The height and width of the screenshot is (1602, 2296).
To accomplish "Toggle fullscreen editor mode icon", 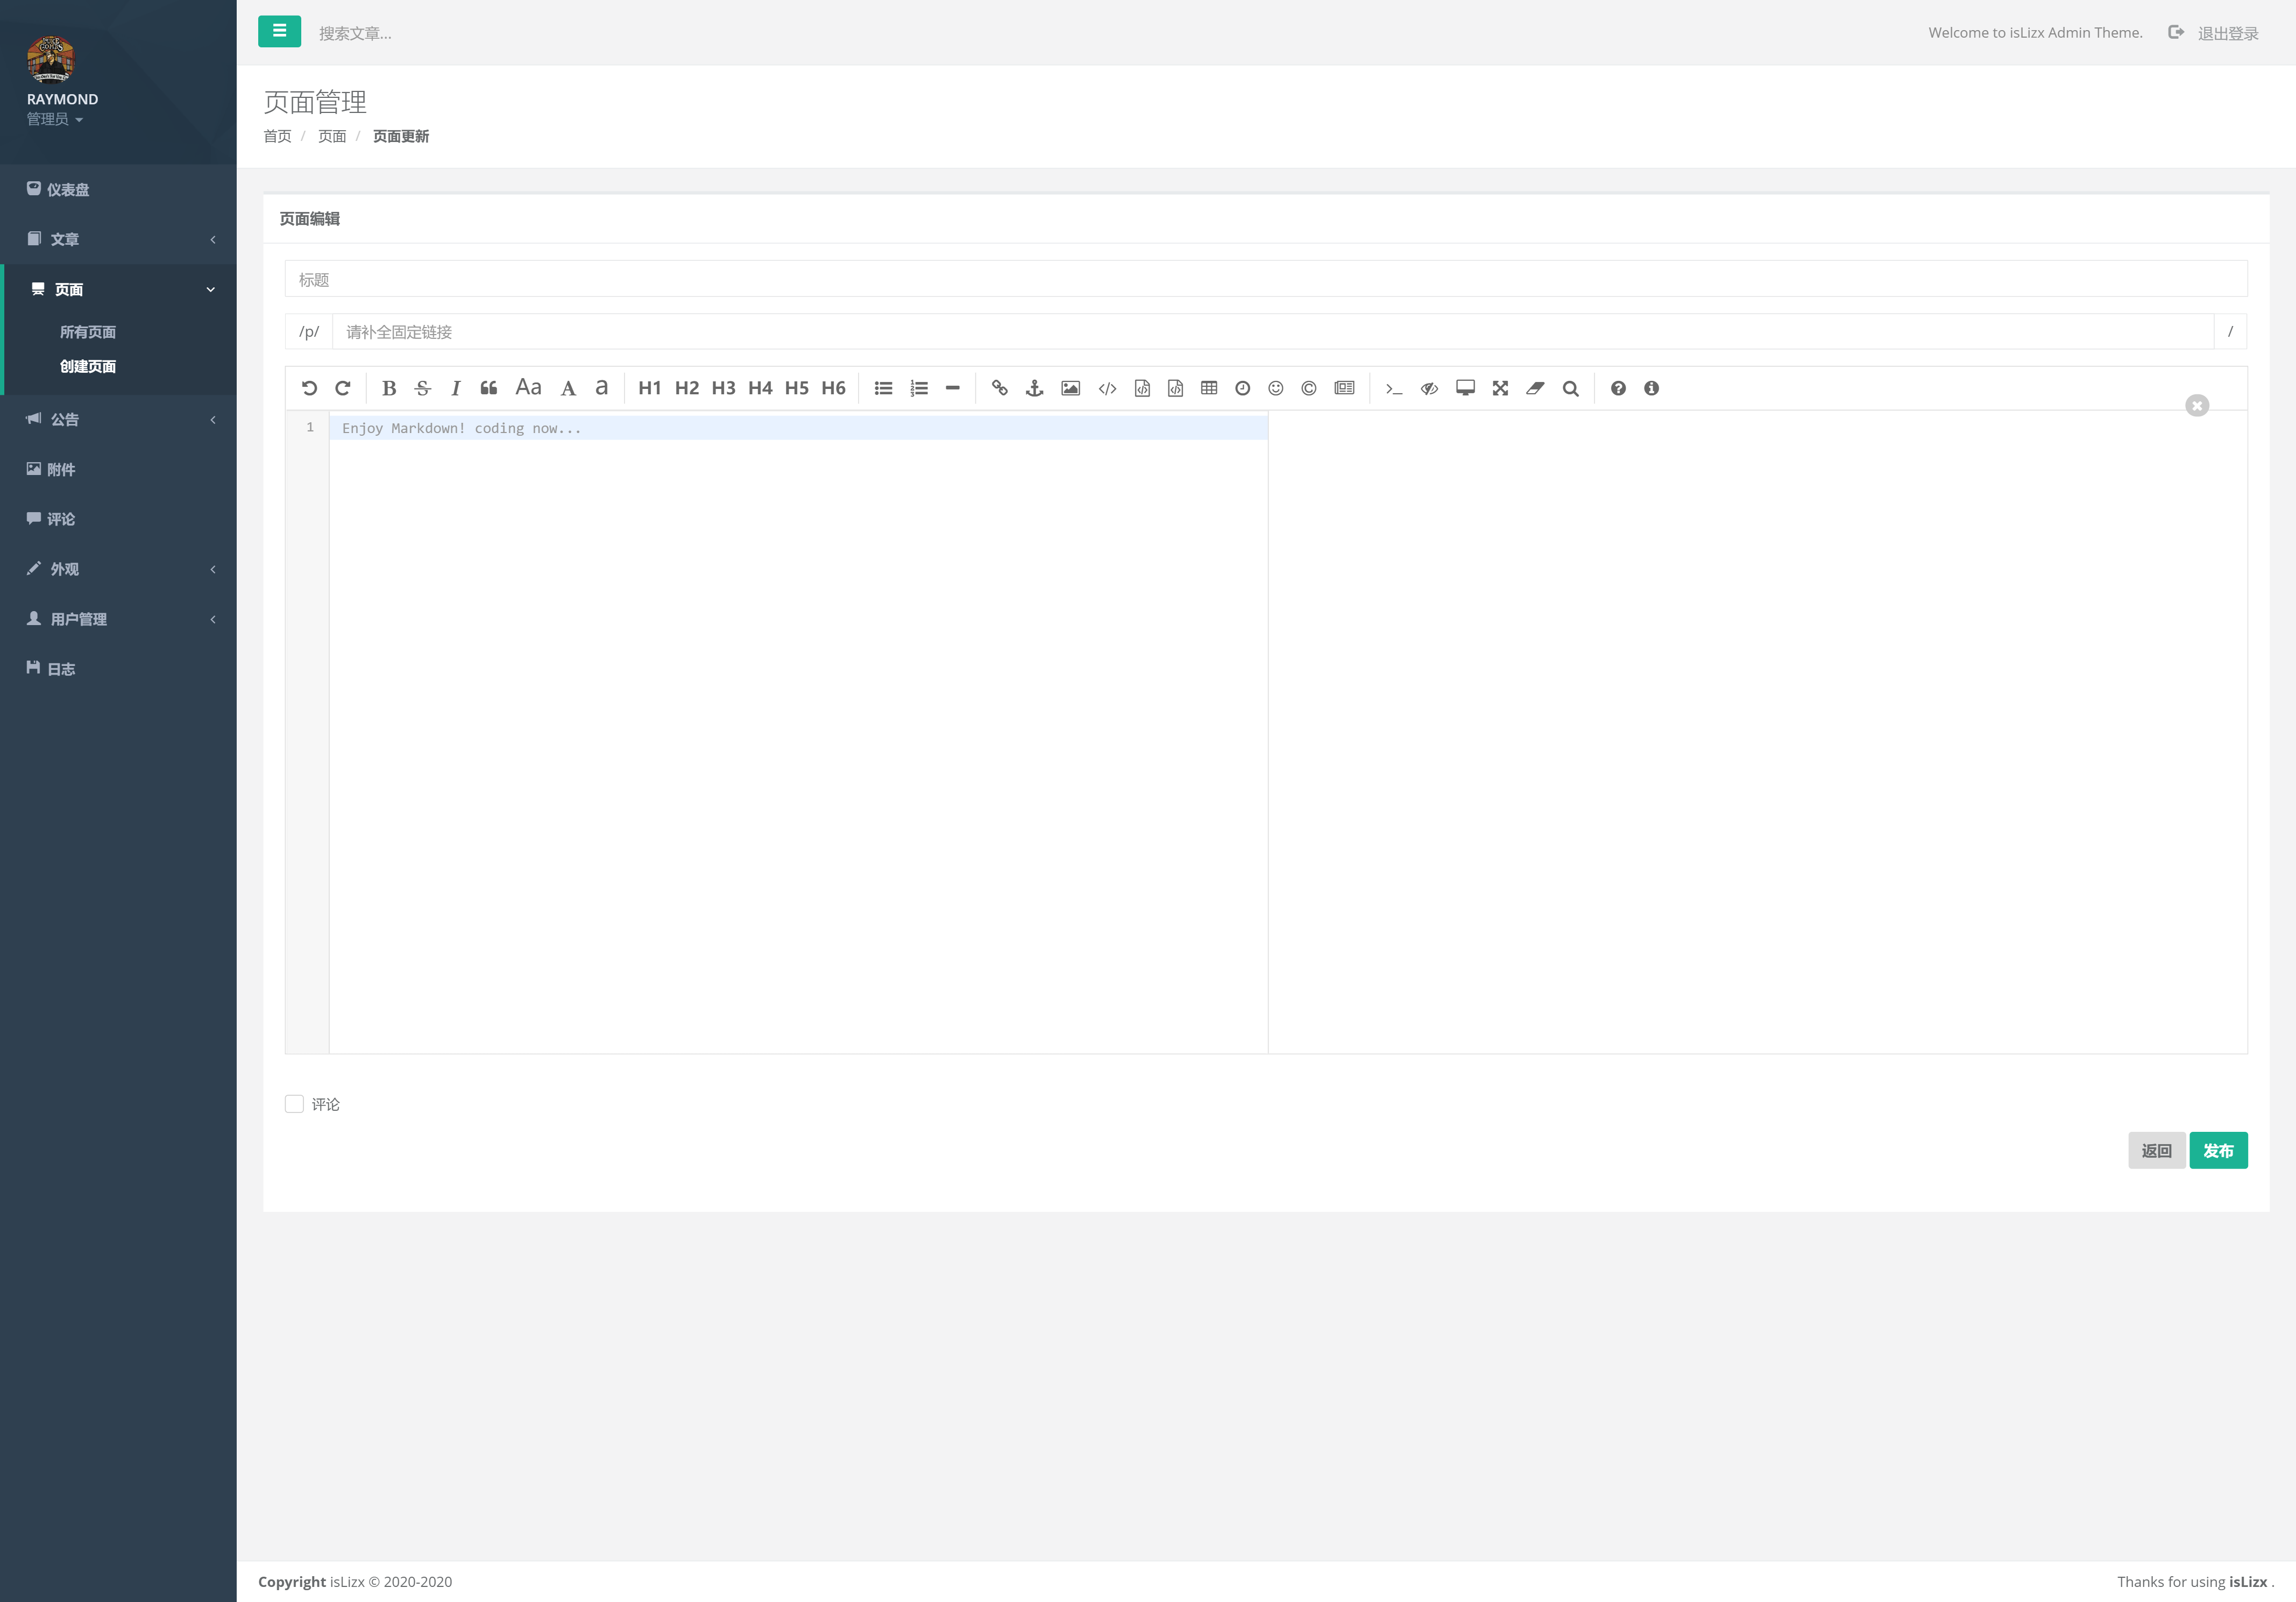I will pyautogui.click(x=1500, y=388).
